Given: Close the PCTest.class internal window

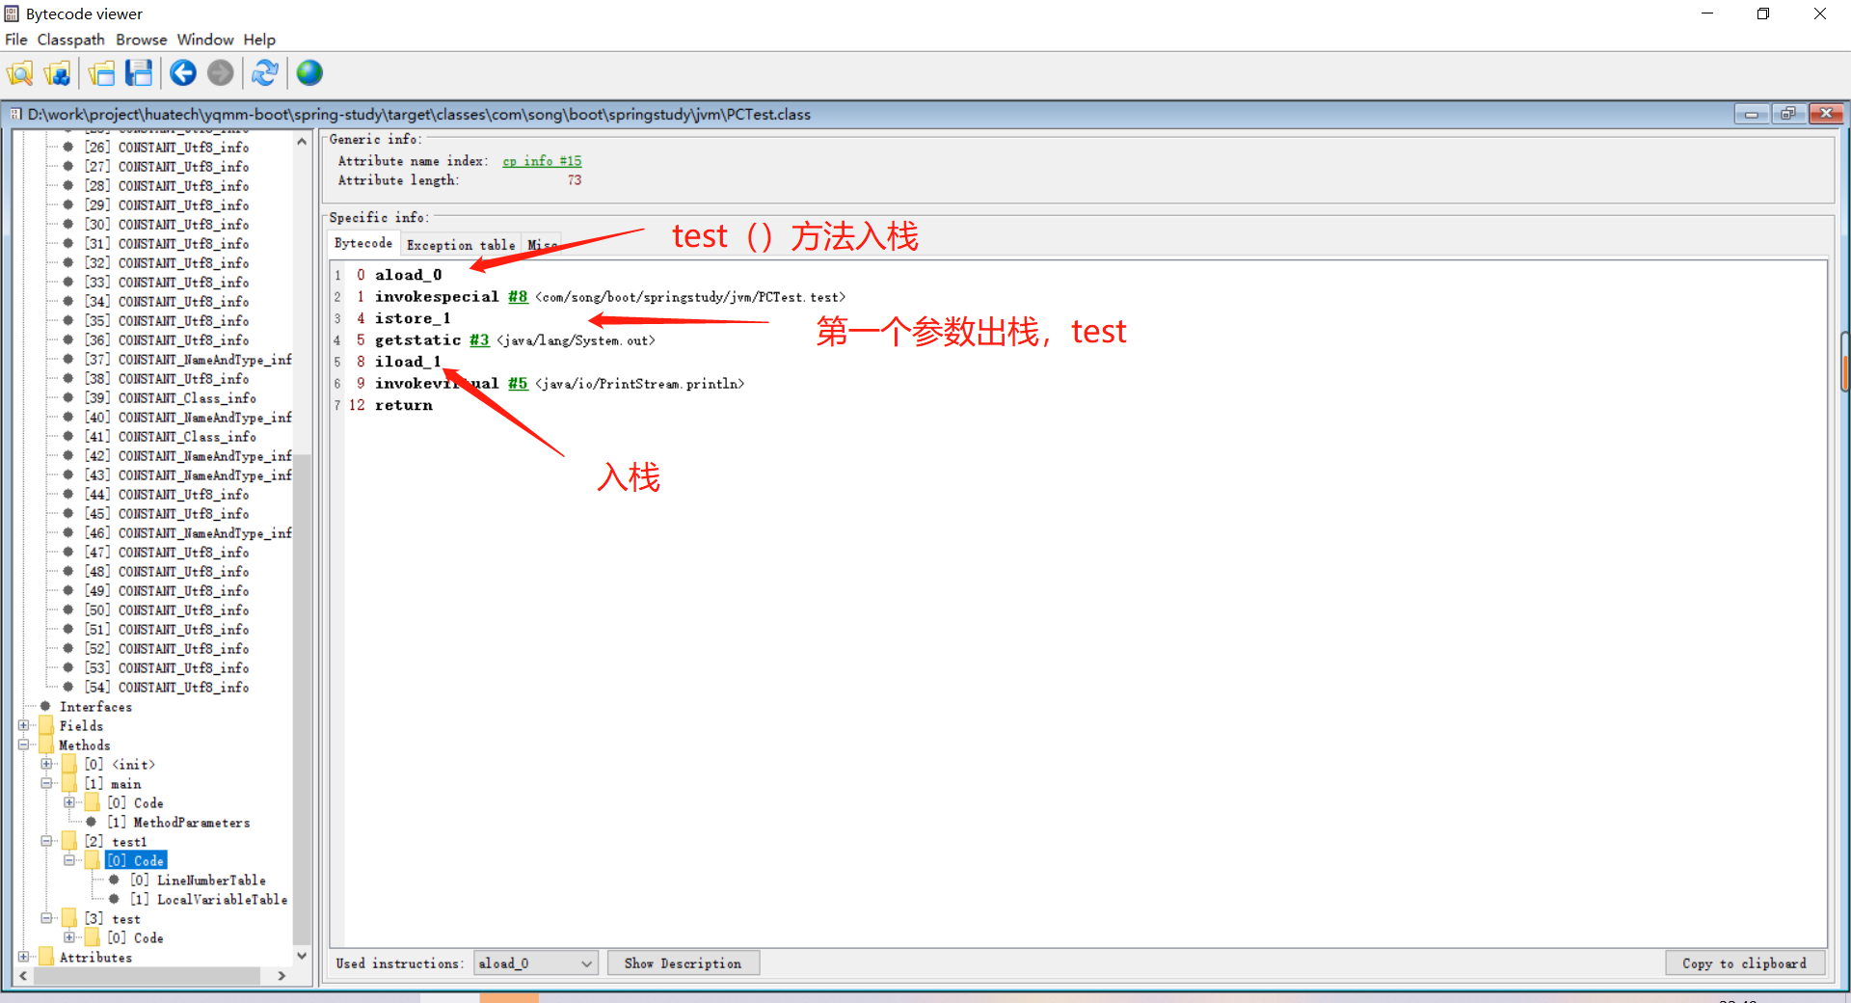Looking at the screenshot, I should coord(1826,114).
